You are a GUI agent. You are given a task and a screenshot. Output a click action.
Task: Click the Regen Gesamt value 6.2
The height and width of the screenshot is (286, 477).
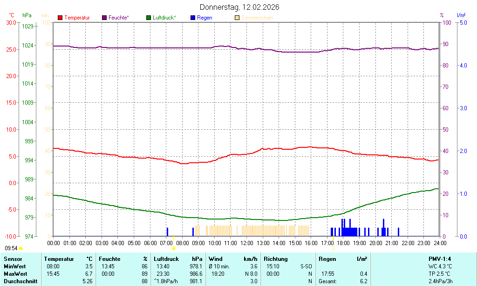point(363,281)
